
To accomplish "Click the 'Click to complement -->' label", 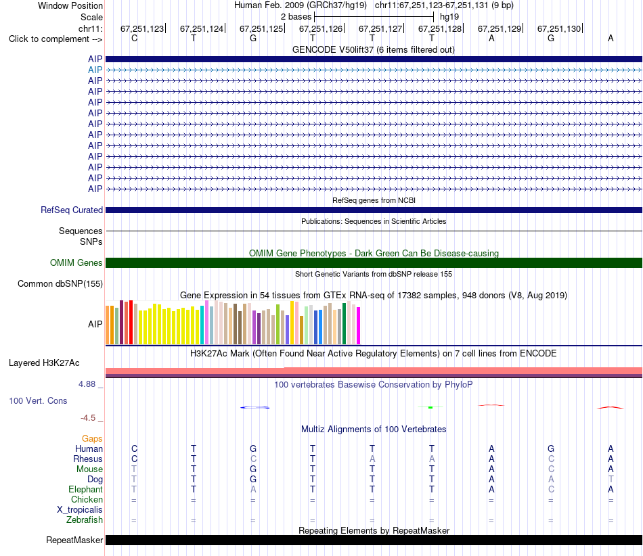I will coord(56,39).
